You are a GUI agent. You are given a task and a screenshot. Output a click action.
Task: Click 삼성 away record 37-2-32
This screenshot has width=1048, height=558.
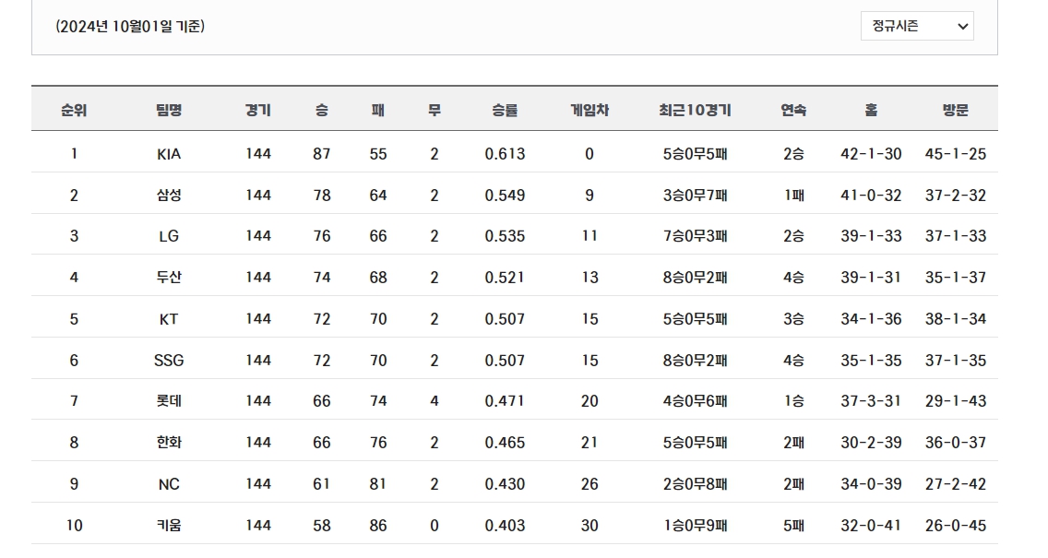[956, 196]
